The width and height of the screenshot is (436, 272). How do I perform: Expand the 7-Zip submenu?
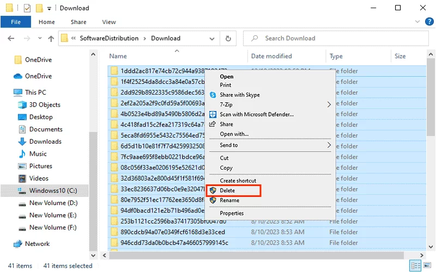[x=270, y=104]
